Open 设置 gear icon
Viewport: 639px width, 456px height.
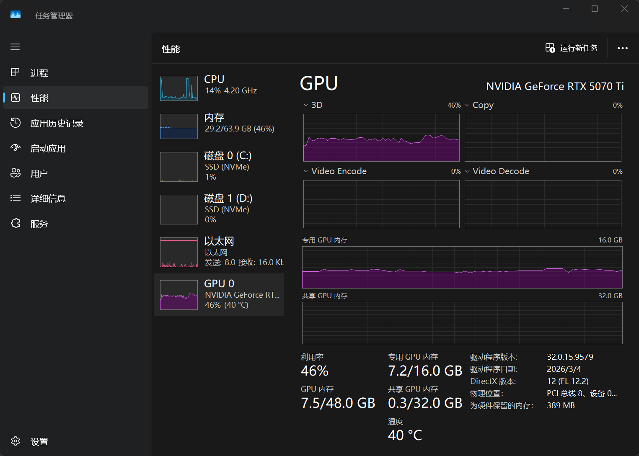click(x=15, y=441)
